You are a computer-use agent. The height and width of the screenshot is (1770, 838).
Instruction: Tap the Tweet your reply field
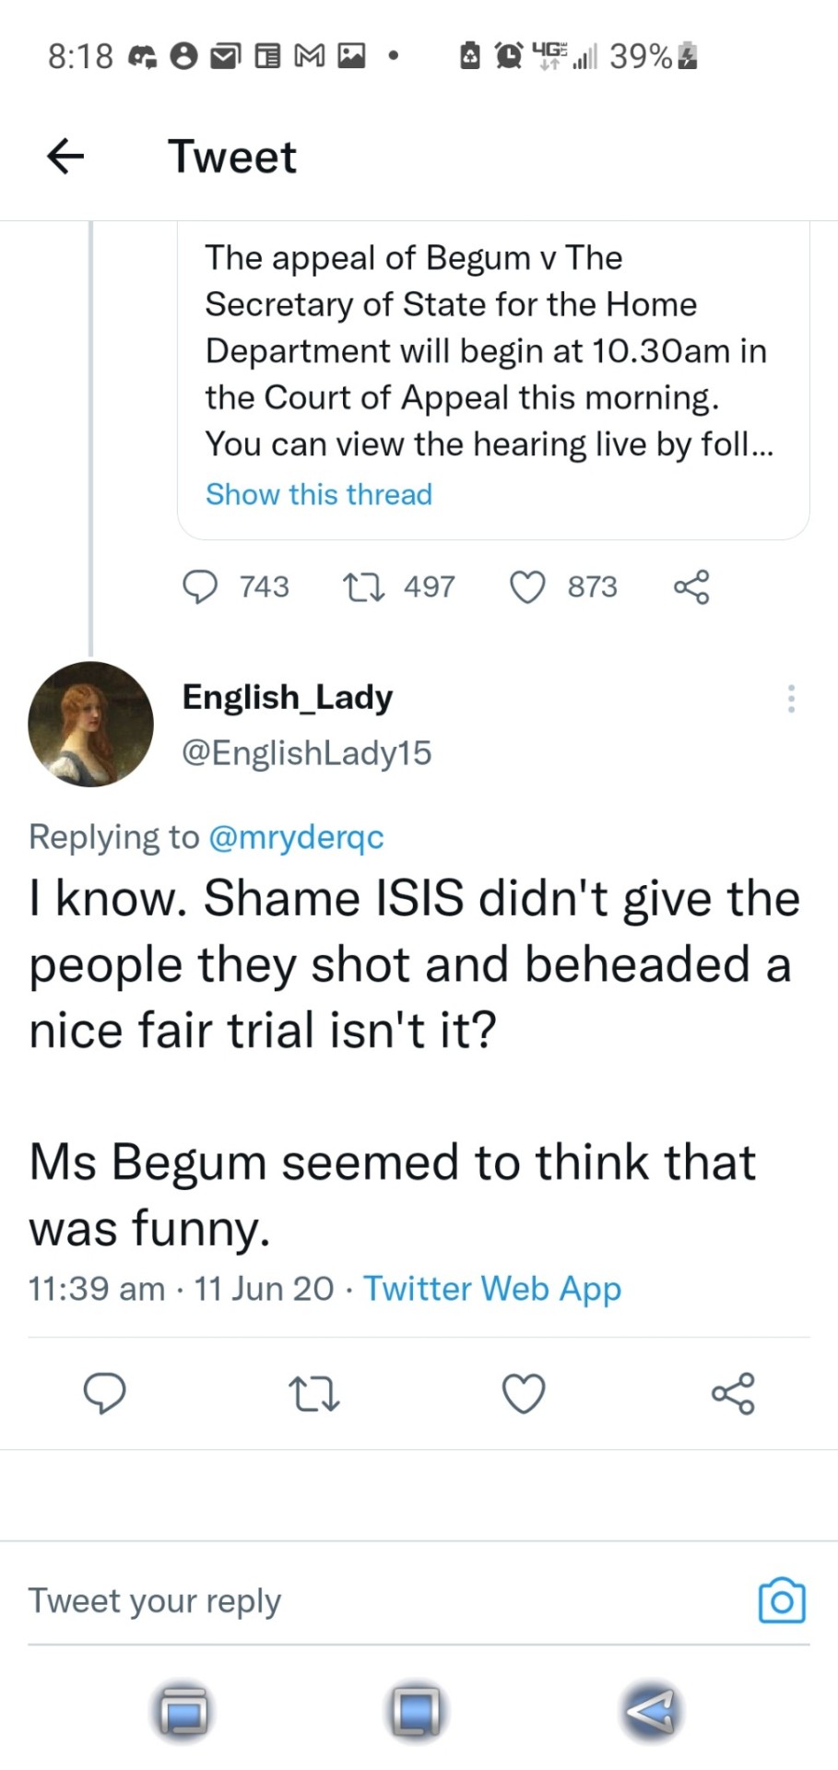pos(369,1600)
